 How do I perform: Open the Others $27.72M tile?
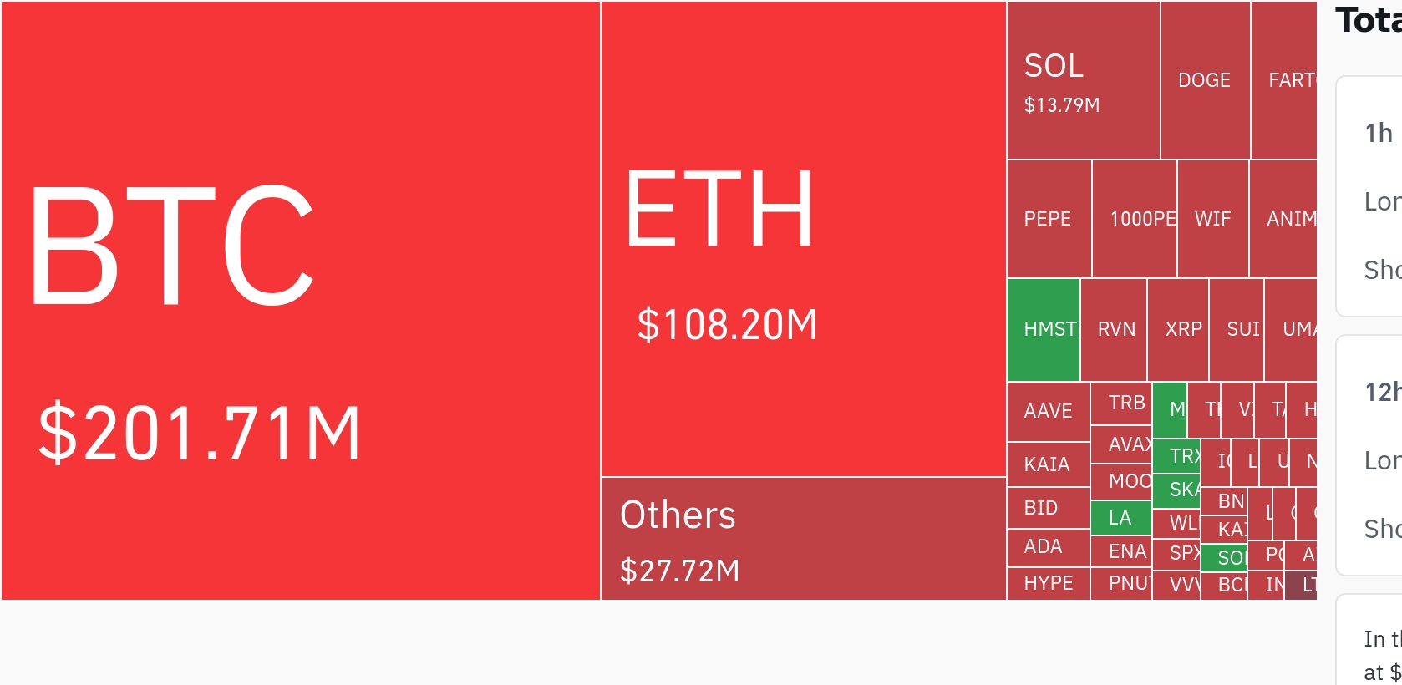(x=804, y=539)
